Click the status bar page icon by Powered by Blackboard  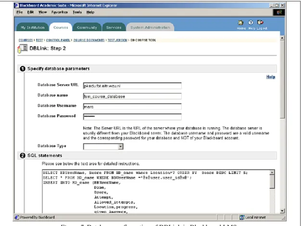click(x=17, y=217)
